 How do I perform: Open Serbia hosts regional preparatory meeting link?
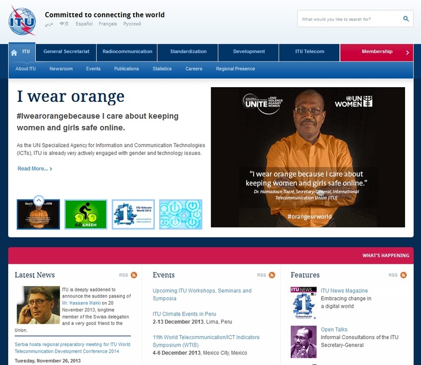click(72, 348)
